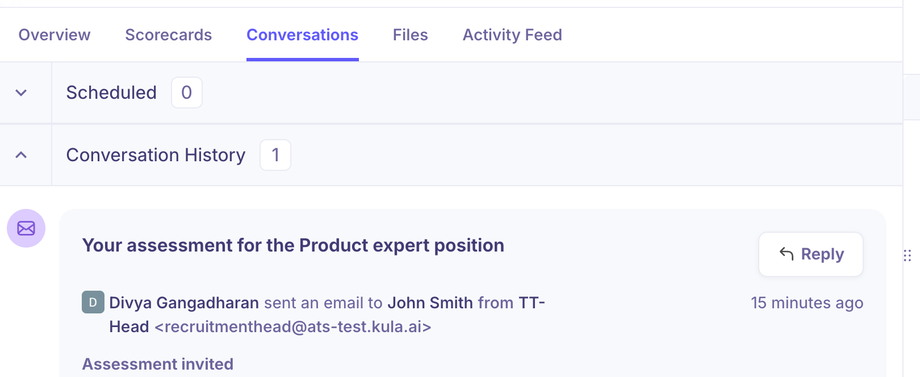Image resolution: width=920 pixels, height=377 pixels.
Task: Click the panel drag handle dots
Action: [x=907, y=255]
